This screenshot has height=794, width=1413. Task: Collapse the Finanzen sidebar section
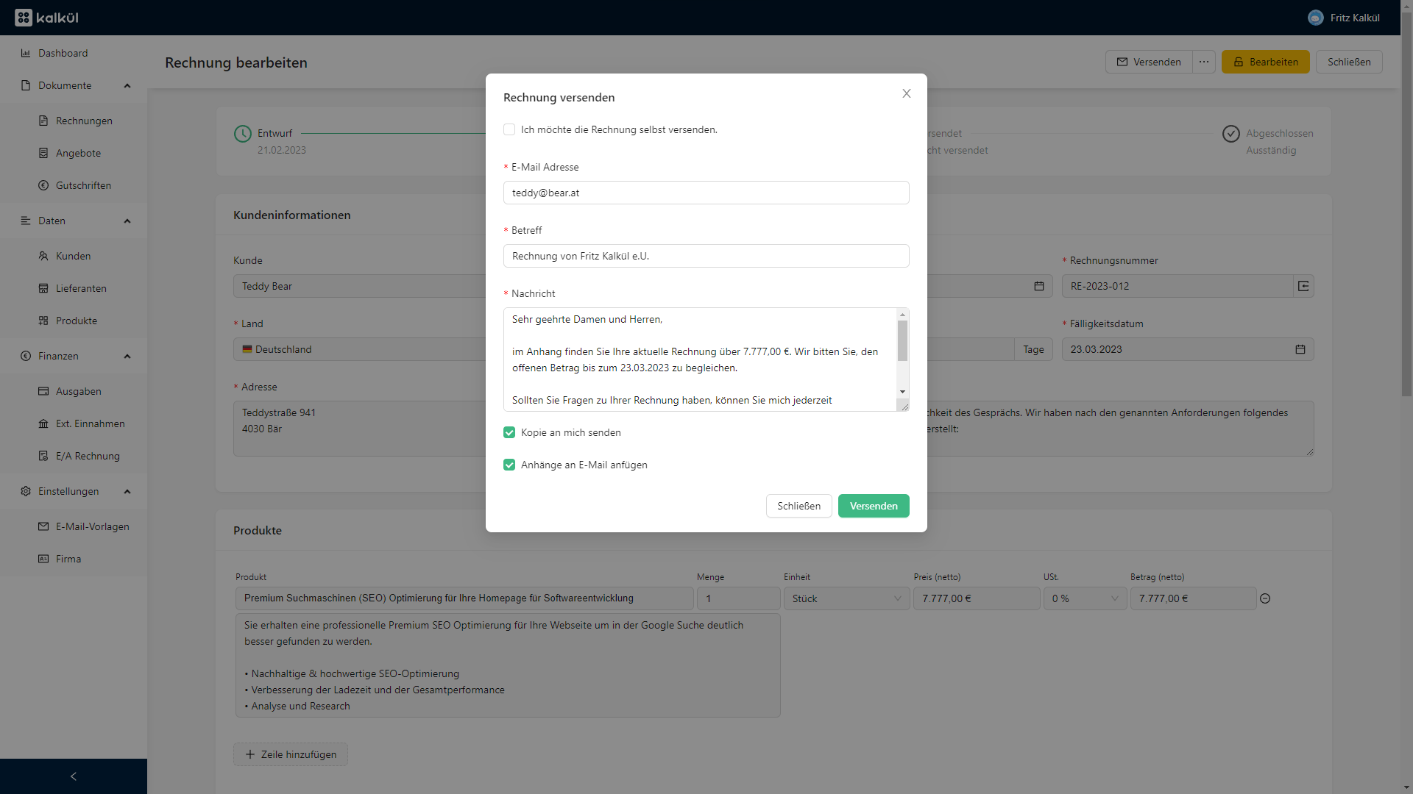point(127,356)
